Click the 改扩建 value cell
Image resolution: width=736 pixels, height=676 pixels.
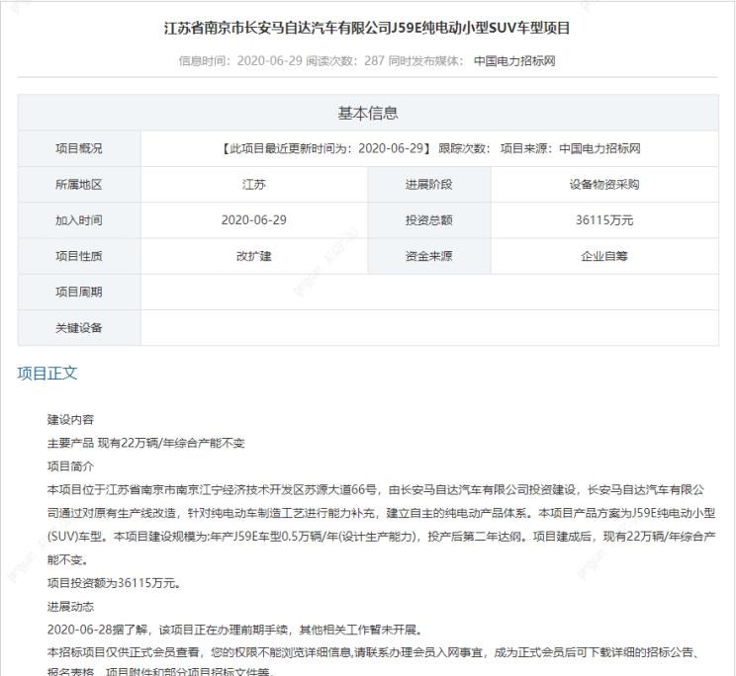254,256
